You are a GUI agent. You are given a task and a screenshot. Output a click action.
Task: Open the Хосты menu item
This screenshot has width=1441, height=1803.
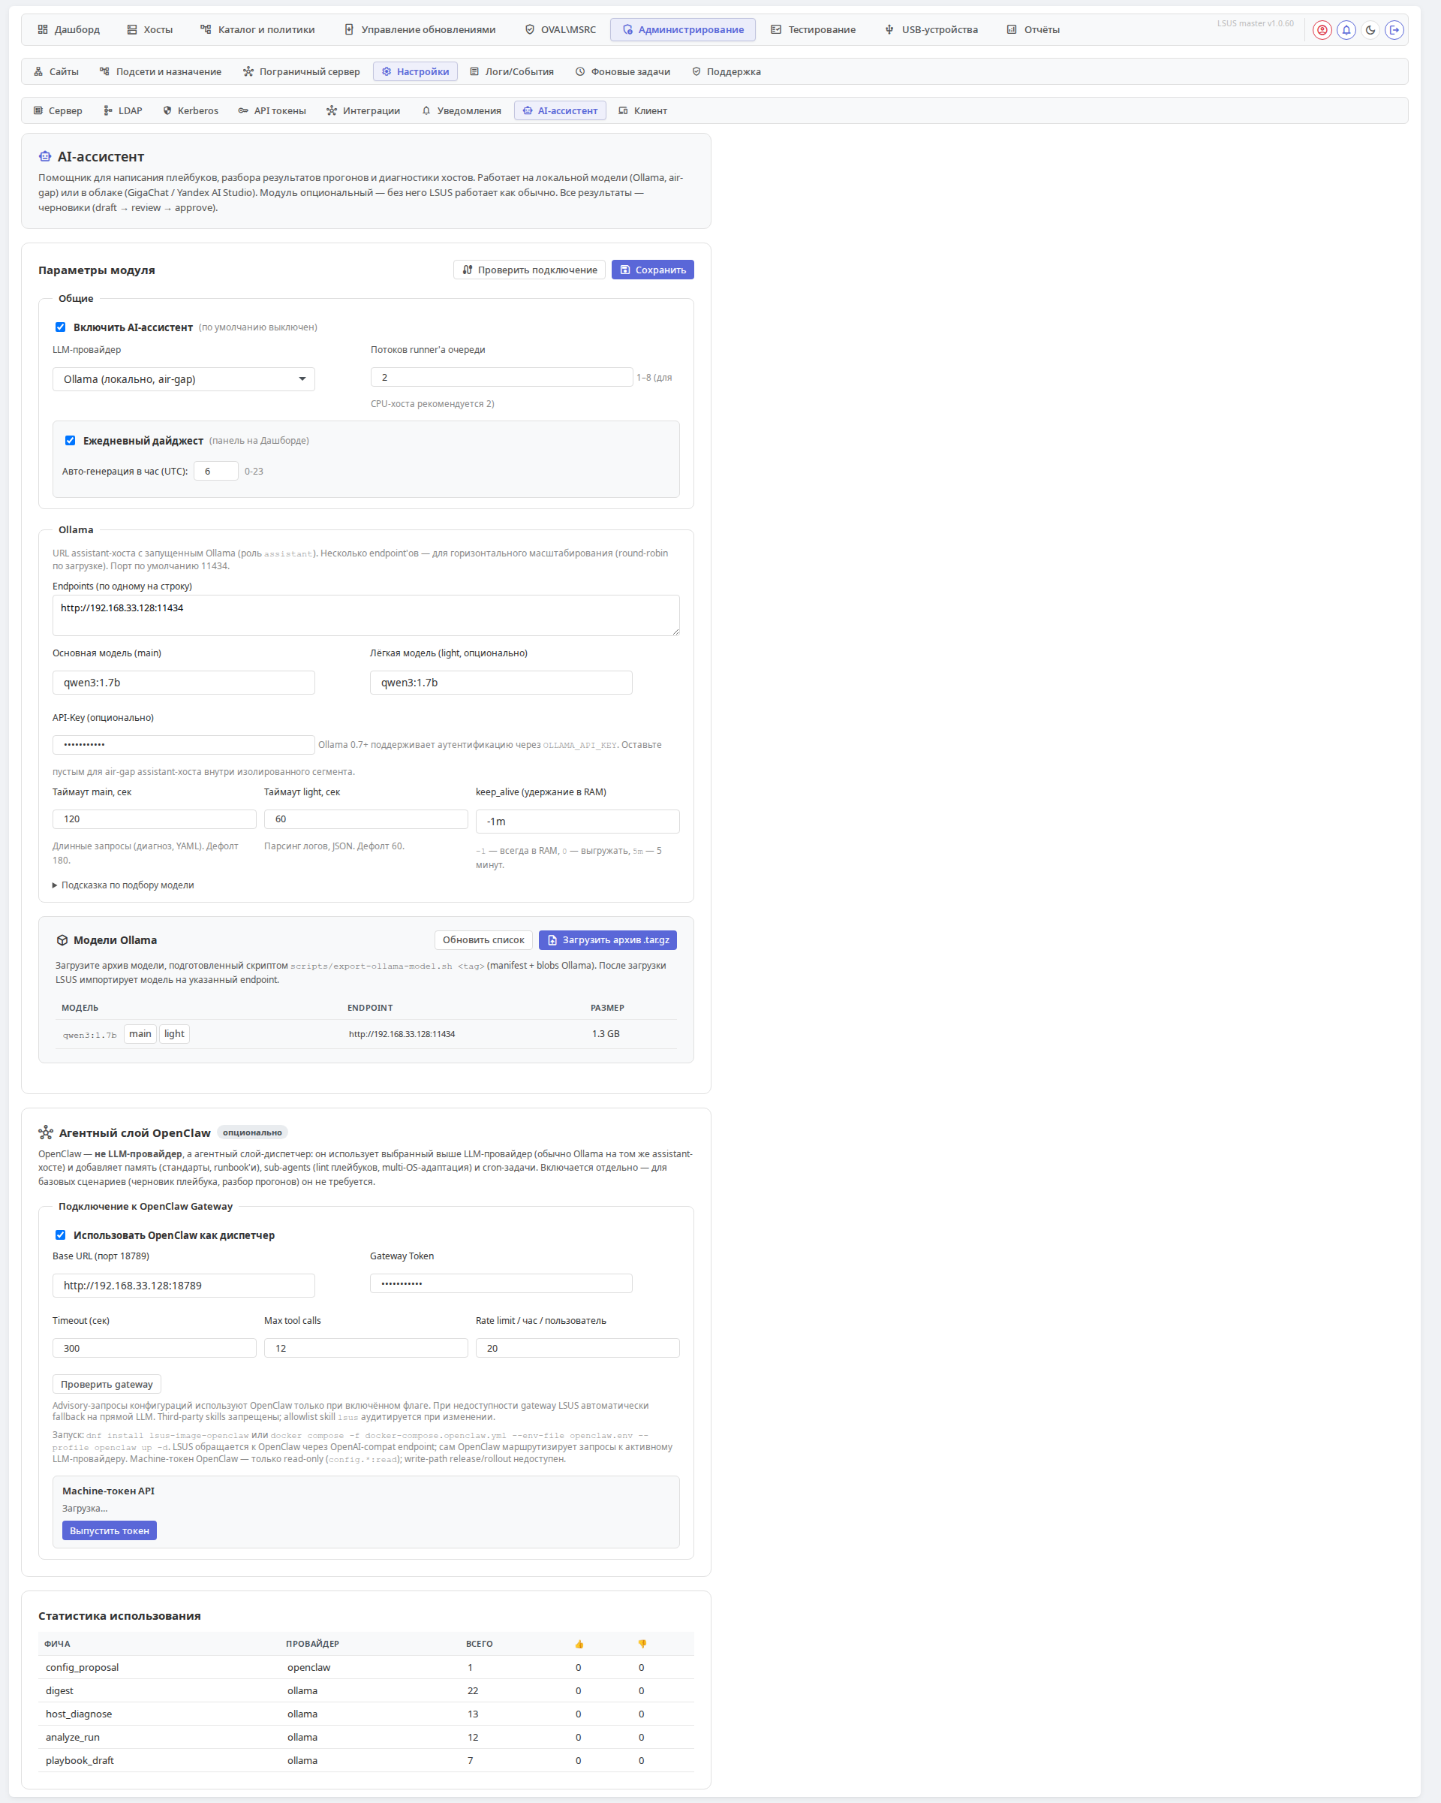point(150,29)
